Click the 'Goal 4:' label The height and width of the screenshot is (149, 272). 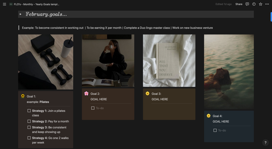click(218, 116)
